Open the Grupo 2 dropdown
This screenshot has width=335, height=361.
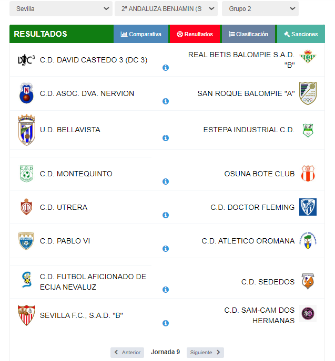click(x=260, y=9)
